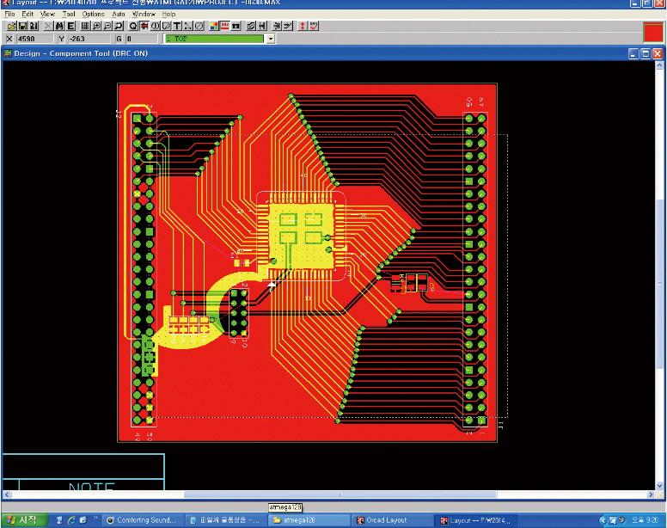Image resolution: width=667 pixels, height=528 pixels.
Task: Click the Windows Start button
Action: pyautogui.click(x=25, y=520)
